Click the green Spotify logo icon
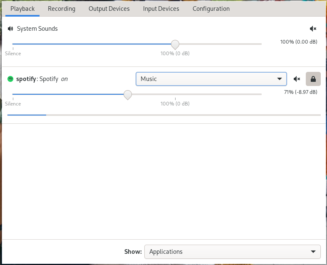Image resolution: width=327 pixels, height=265 pixels. pos(10,79)
